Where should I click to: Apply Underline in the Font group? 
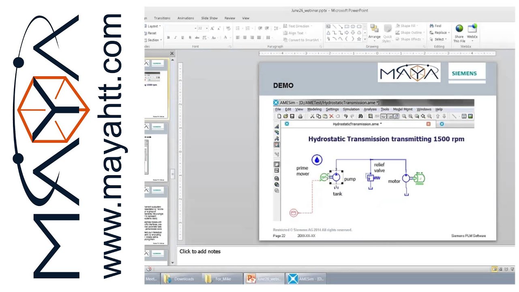pyautogui.click(x=183, y=38)
